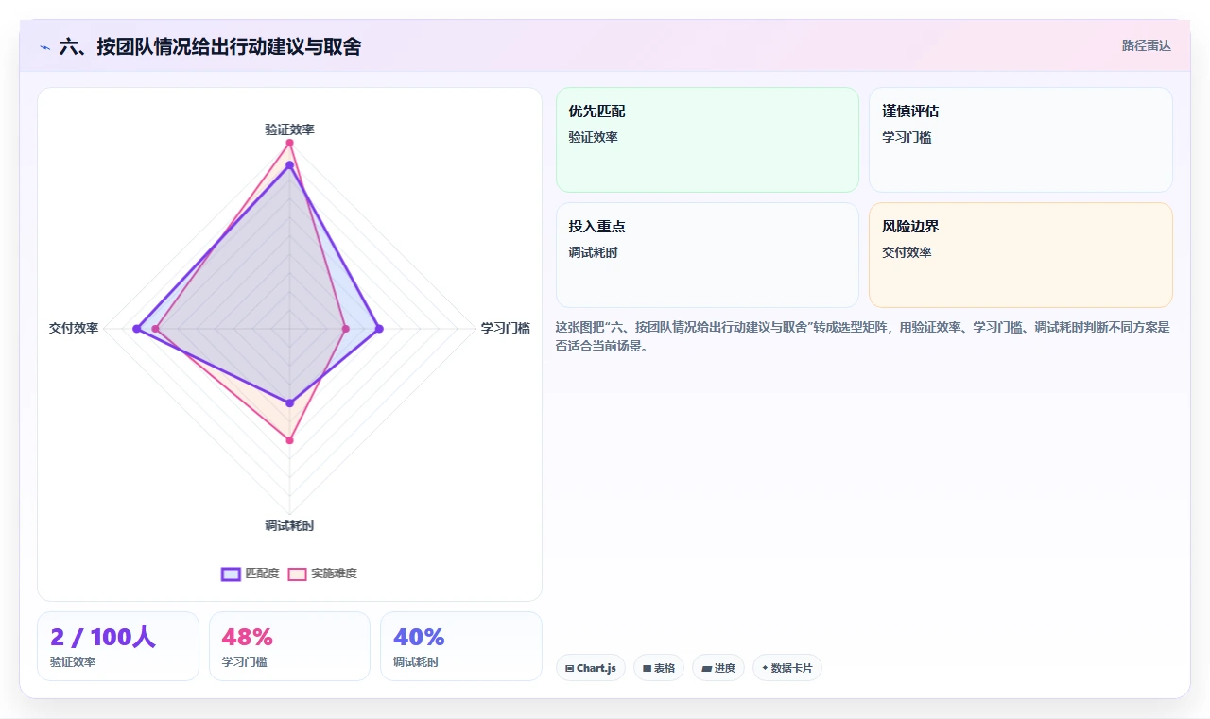Select the 数据卡片 tag chip
Screen dimensions: 1210x719
point(787,668)
